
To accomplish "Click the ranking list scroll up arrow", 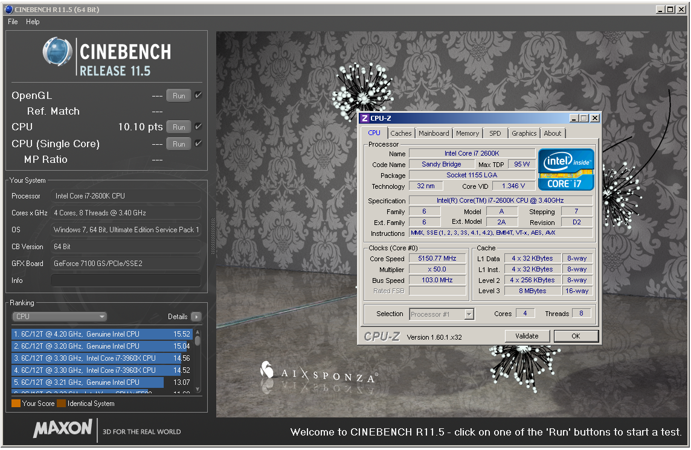I will tap(198, 332).
